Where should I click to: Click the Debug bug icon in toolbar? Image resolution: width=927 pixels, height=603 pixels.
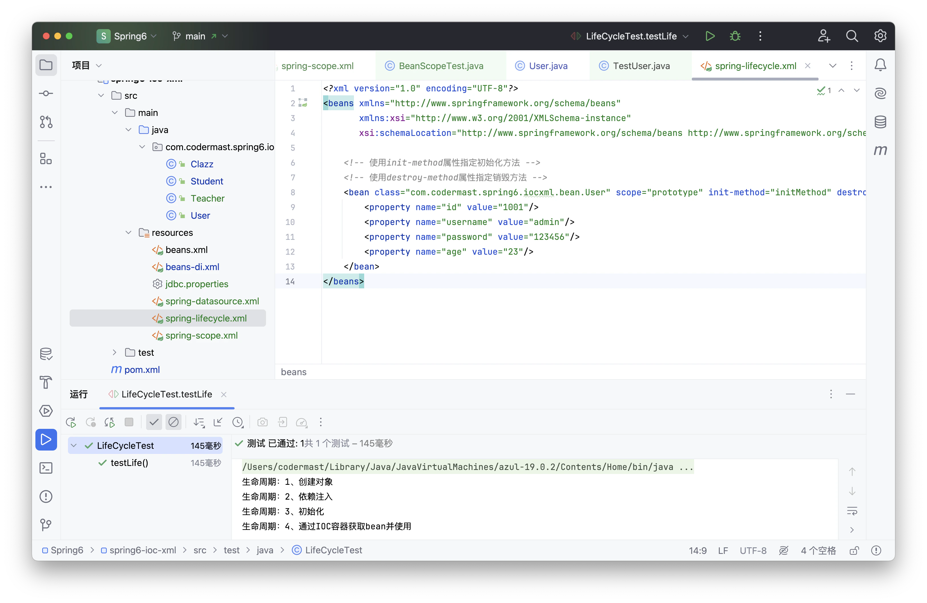[735, 36]
